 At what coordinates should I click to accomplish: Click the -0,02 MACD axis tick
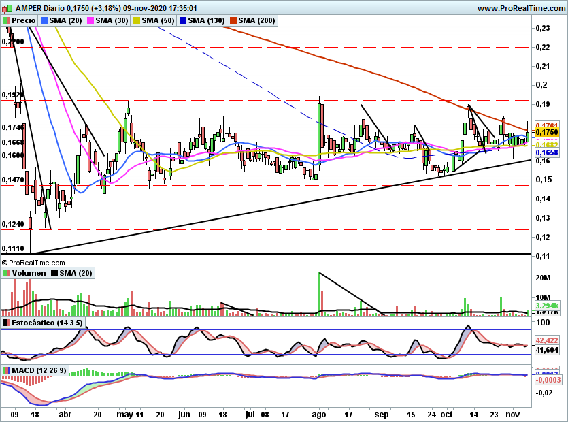(544, 393)
